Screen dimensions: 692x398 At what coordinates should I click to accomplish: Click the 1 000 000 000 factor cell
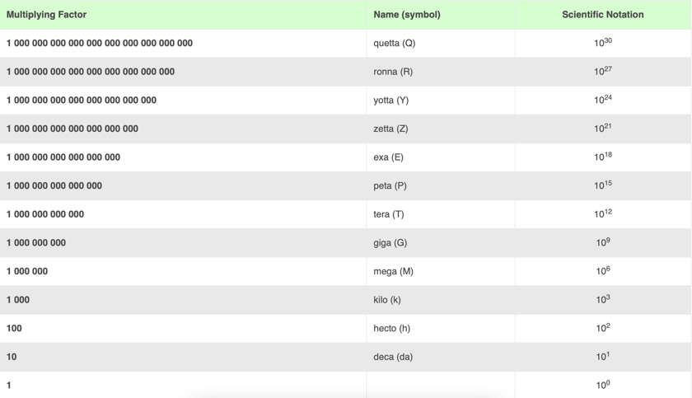pyautogui.click(x=35, y=243)
